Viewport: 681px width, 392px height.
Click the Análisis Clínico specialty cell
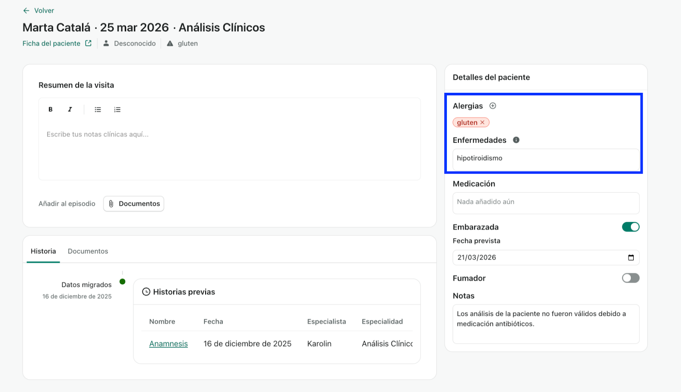(x=387, y=343)
